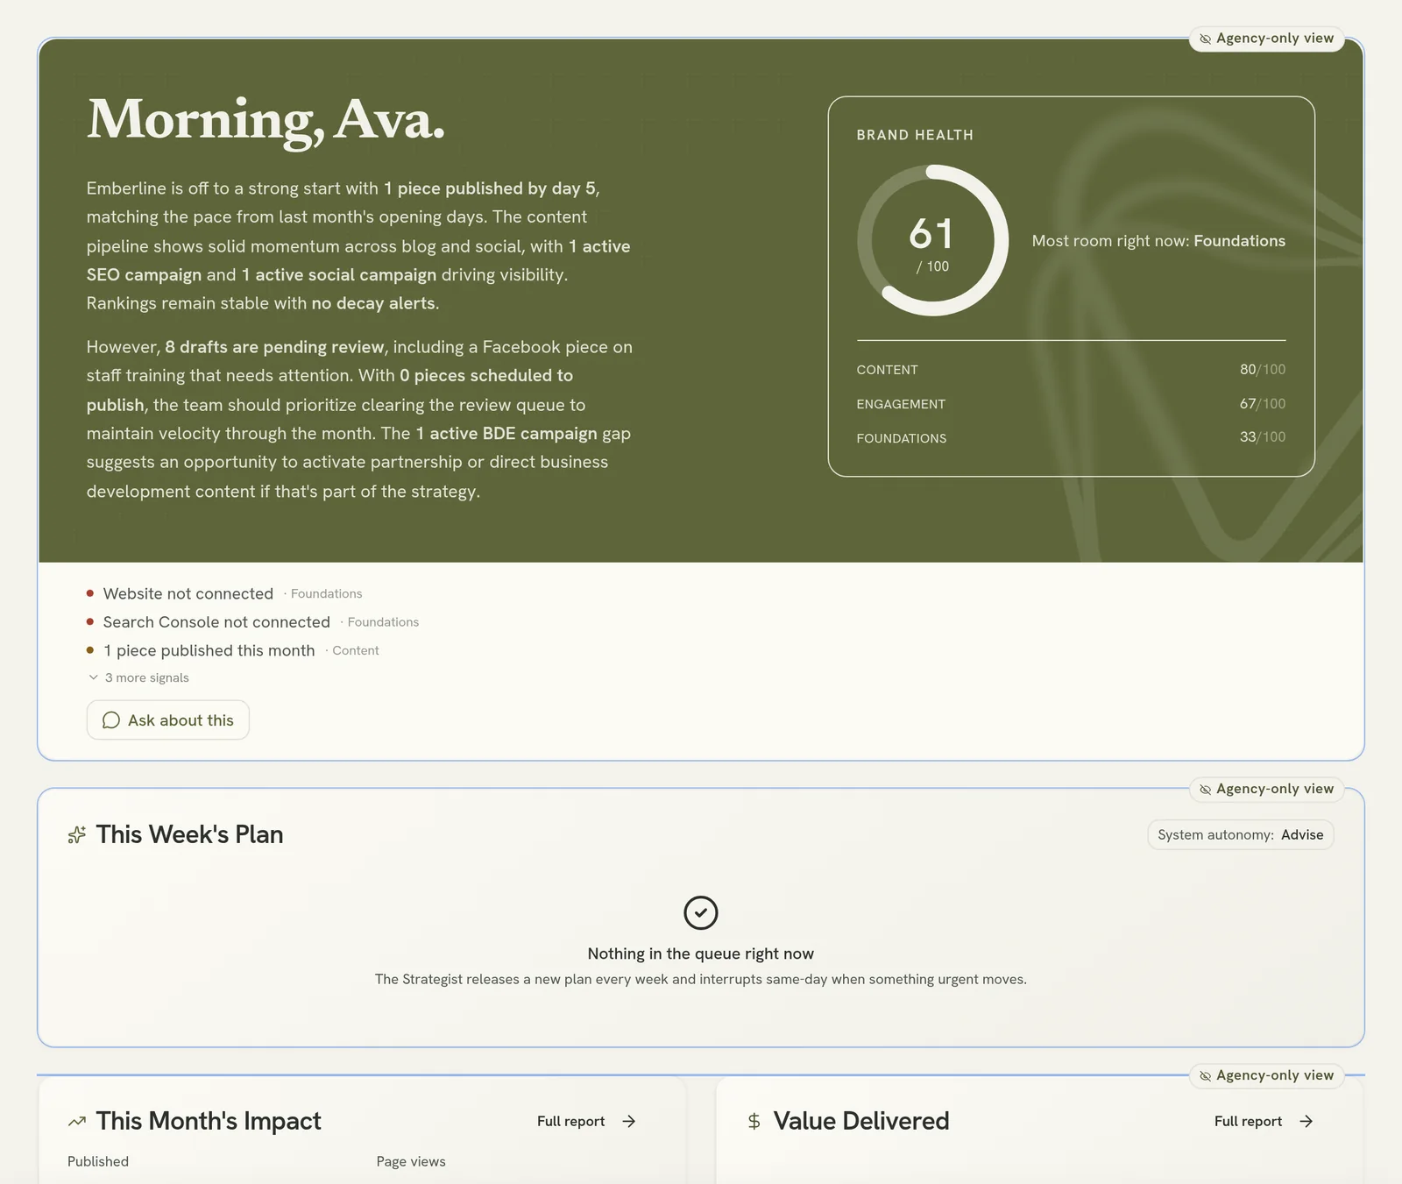
Task: Open the System autonomy: Advise selector
Action: tap(1241, 835)
